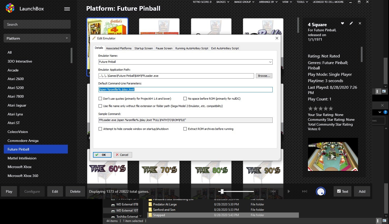This screenshot has height=224, width=389.
Task: Select the Snapped folder in file explorer
Action: pyautogui.click(x=223, y=215)
